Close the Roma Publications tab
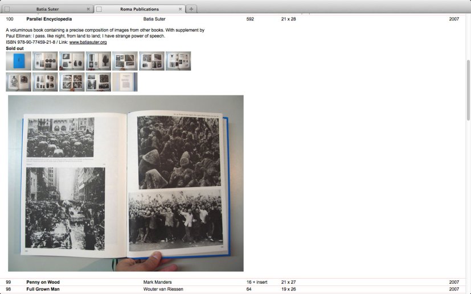The image size is (471, 294). (x=180, y=9)
